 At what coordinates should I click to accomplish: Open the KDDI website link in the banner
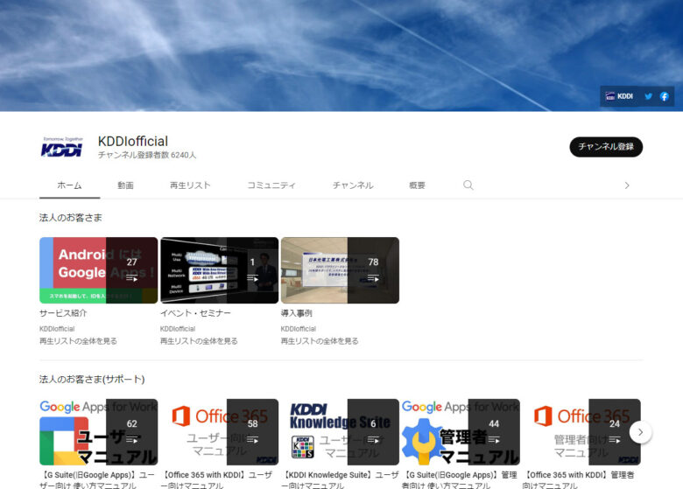click(619, 96)
